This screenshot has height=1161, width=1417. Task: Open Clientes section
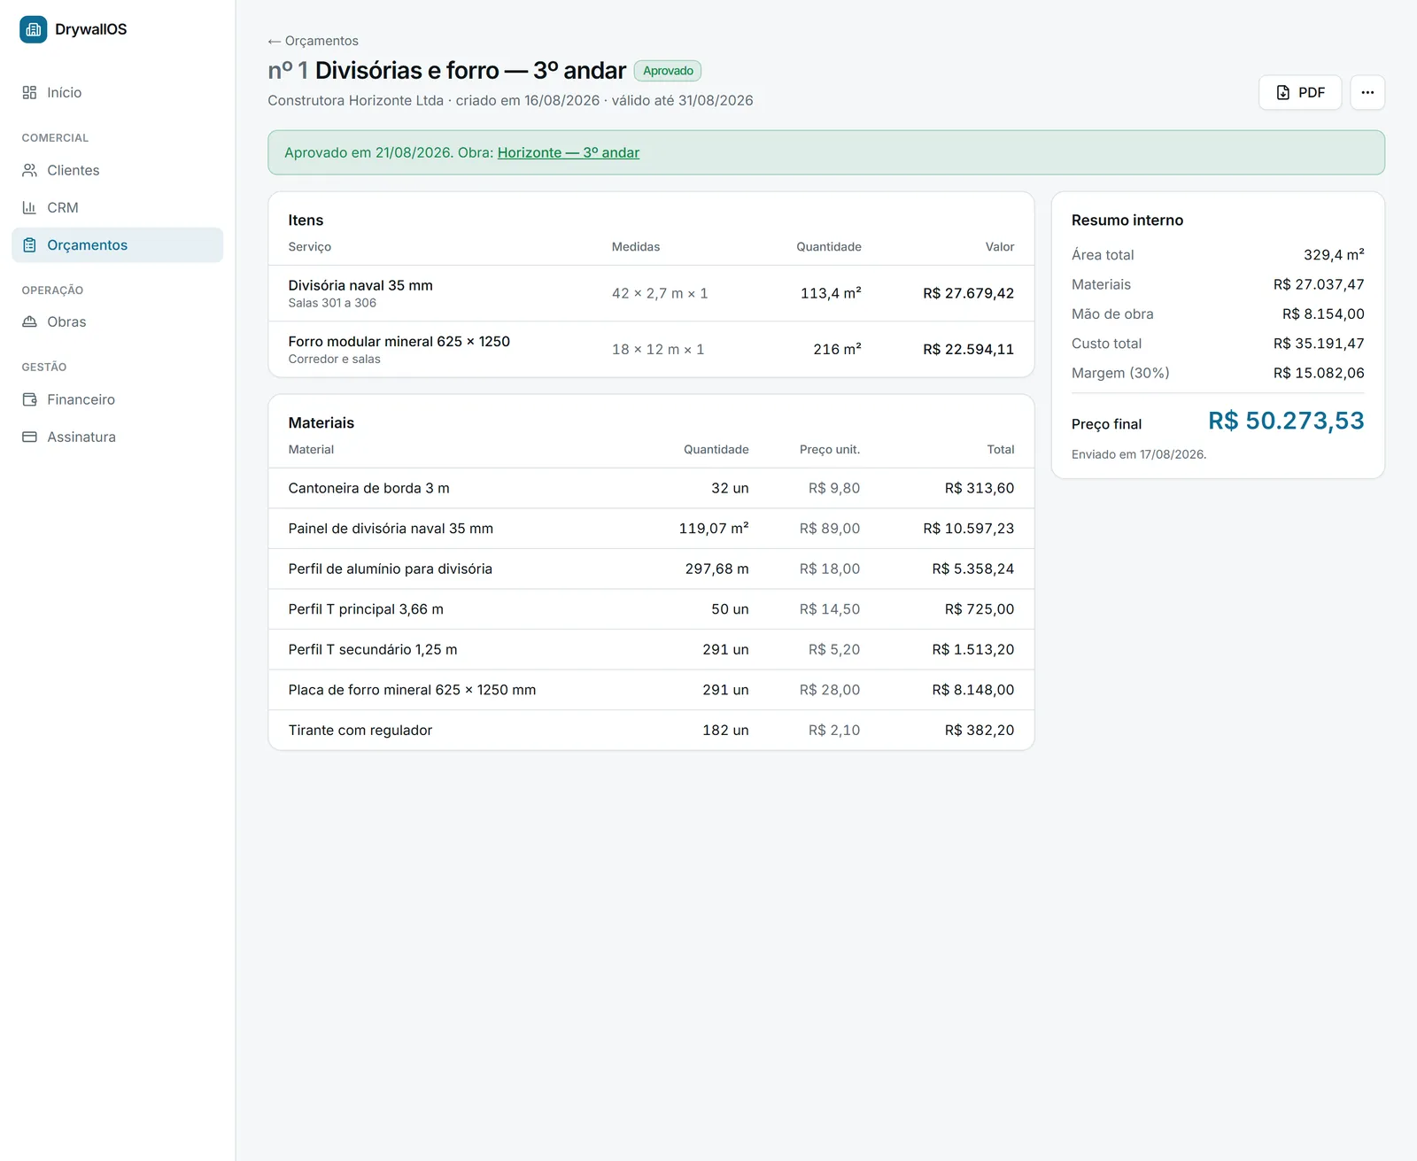pos(117,170)
